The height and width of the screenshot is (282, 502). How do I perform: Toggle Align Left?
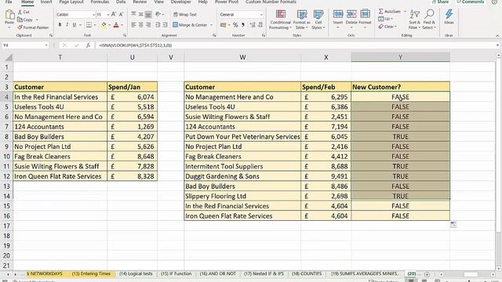pyautogui.click(x=133, y=25)
